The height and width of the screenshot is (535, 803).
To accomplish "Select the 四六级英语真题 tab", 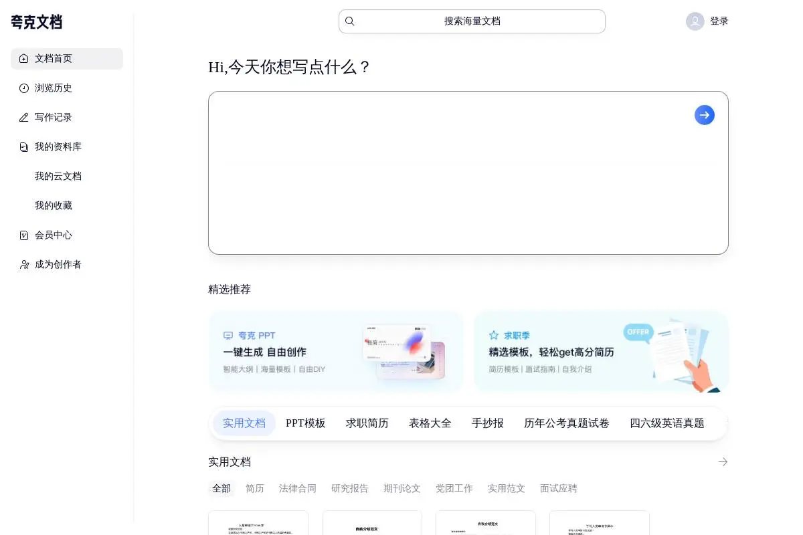I will point(667,423).
